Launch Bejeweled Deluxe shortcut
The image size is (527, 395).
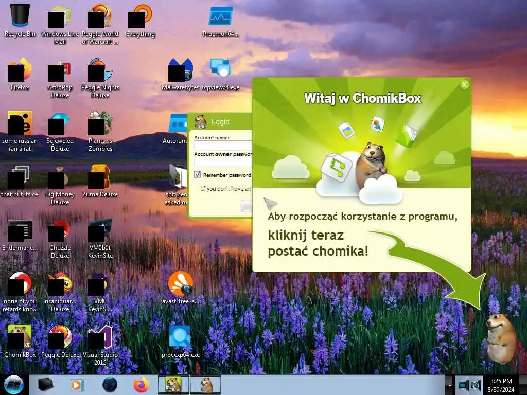pyautogui.click(x=60, y=131)
